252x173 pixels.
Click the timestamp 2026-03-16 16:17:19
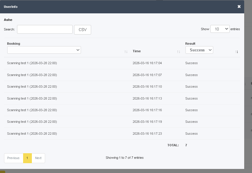click(x=147, y=122)
